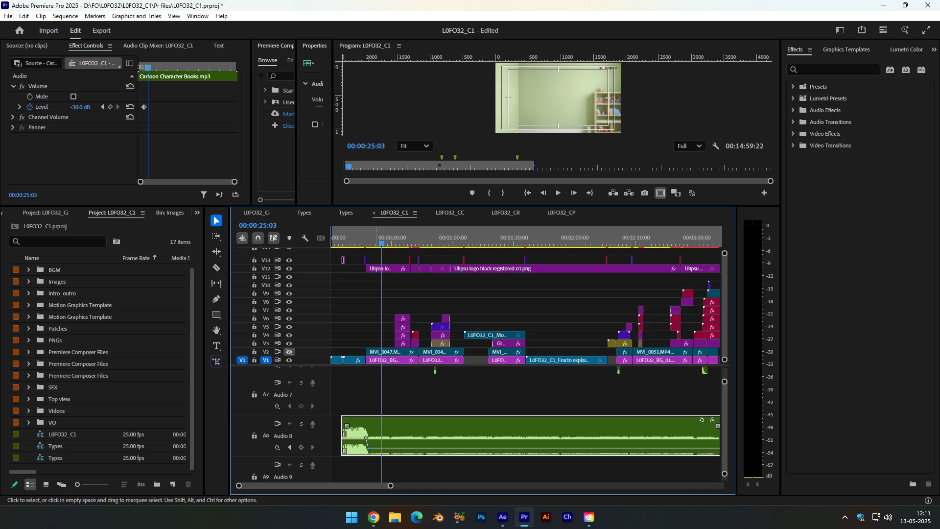Select the Hand tool
The width and height of the screenshot is (940, 529).
(x=216, y=331)
